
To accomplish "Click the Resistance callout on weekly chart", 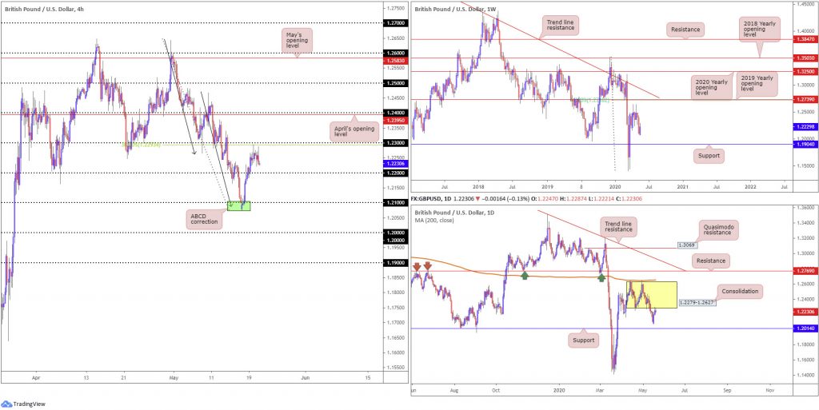I will pos(685,30).
